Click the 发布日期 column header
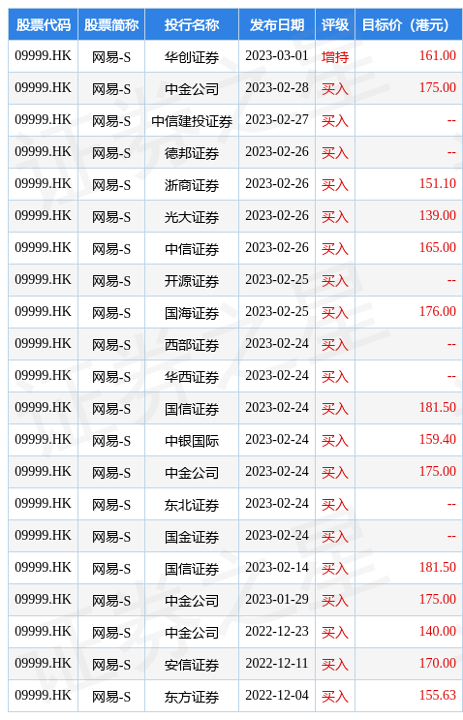Screen dimensions: 463x720 (277, 25)
